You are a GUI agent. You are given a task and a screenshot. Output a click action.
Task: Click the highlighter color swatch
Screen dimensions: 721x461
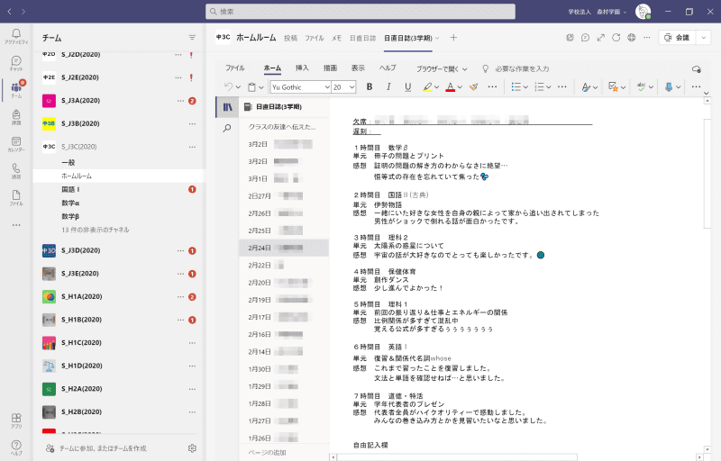tap(427, 86)
